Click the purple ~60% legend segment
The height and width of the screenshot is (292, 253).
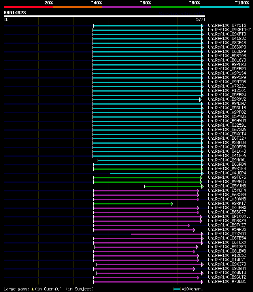click(x=126, y=7)
